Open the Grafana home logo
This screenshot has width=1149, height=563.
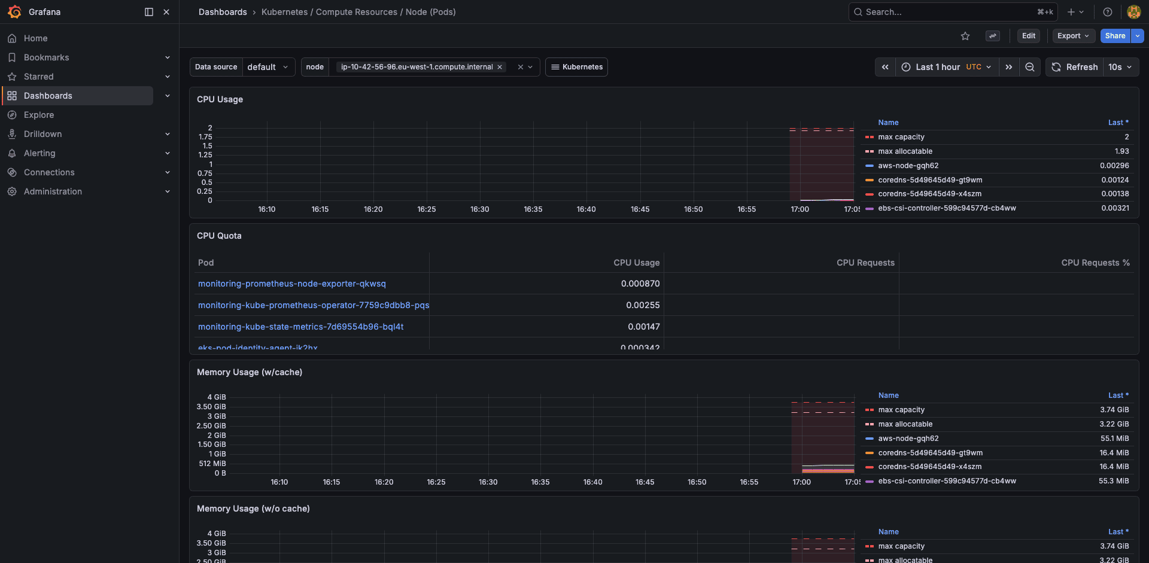[x=14, y=11]
